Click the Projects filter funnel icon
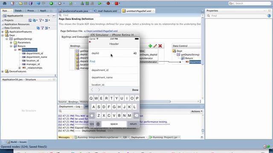This screenshot has width=273, height=153. click(x=41, y=20)
